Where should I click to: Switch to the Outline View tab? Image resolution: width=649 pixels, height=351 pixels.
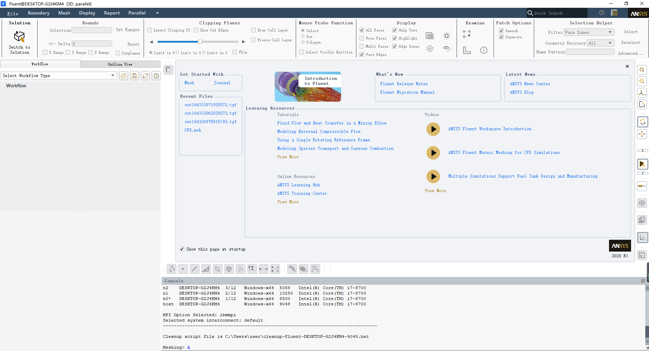point(120,64)
